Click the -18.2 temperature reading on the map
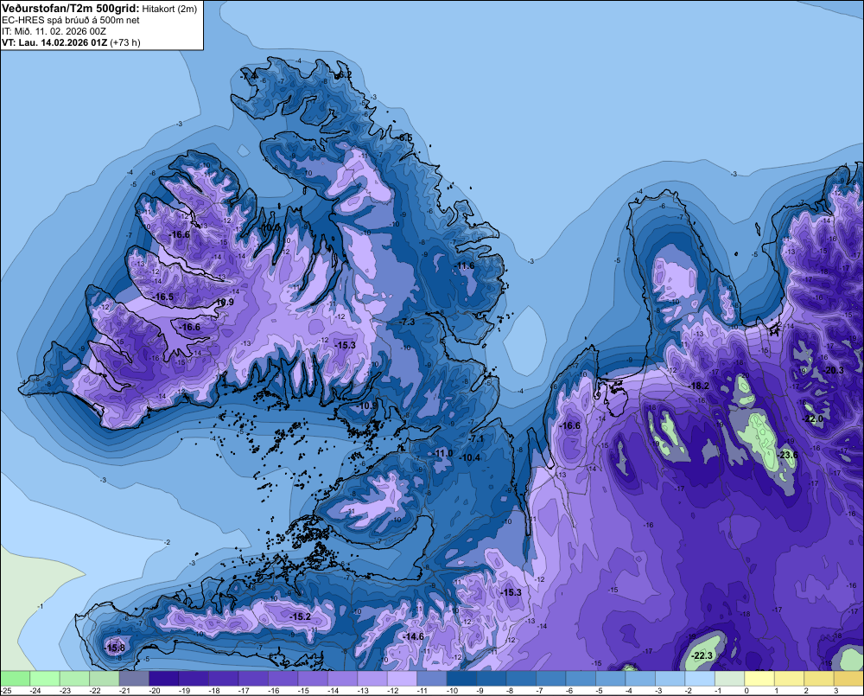Viewport: 864px width, 696px height. click(x=699, y=386)
